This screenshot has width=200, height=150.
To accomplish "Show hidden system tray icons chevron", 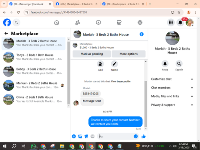I will click(x=170, y=146).
